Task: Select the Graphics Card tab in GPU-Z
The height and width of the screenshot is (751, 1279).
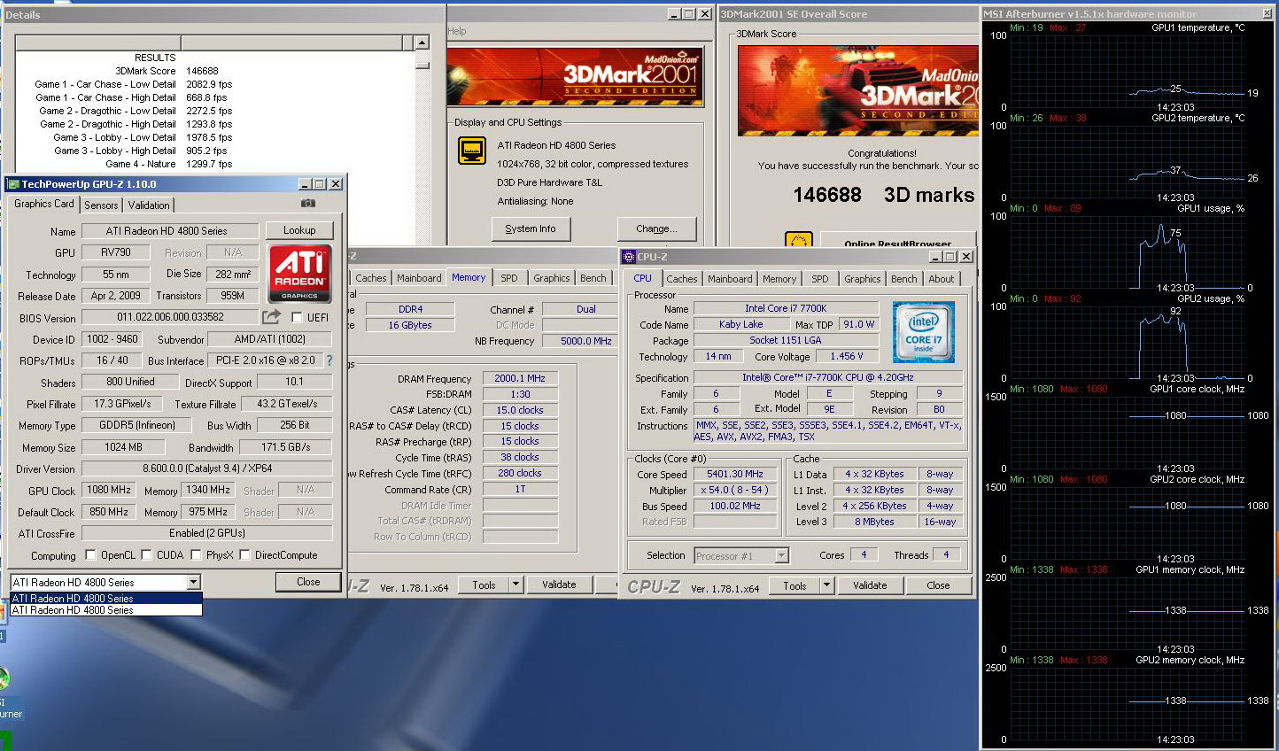Action: coord(44,203)
